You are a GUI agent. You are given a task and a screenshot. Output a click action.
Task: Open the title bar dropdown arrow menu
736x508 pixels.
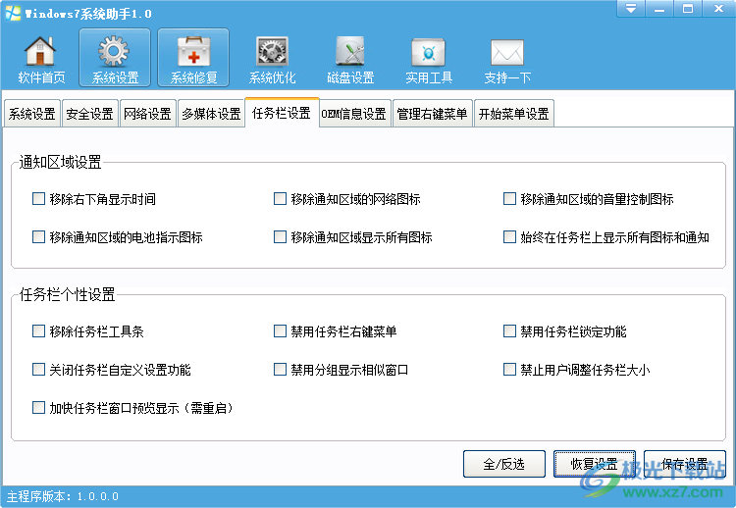tap(630, 9)
